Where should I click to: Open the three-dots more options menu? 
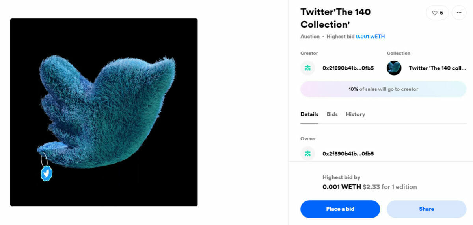[459, 13]
